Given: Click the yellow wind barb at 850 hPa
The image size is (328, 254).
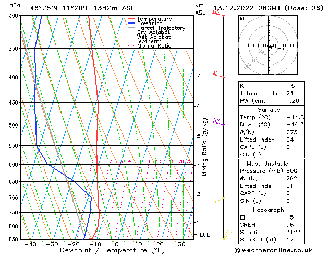Looking at the screenshot, I should 227,235.
